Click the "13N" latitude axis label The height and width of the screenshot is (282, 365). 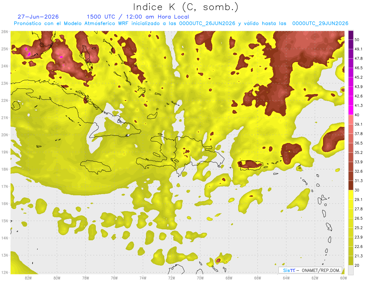[5, 255]
